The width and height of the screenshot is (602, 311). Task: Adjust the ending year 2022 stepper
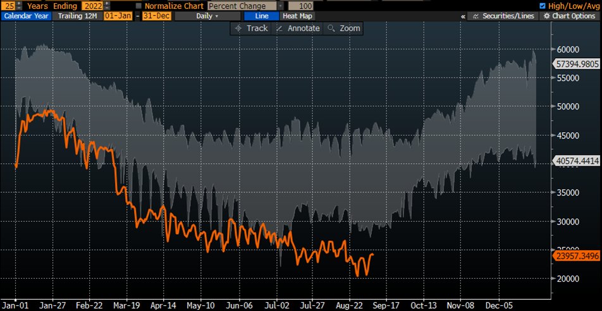106,6
